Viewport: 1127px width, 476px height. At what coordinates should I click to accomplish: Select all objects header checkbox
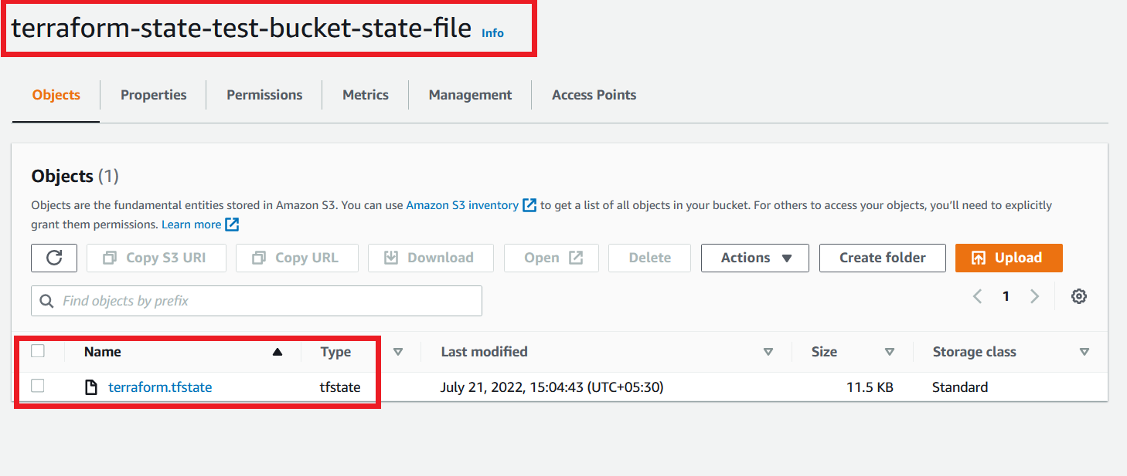(x=38, y=351)
